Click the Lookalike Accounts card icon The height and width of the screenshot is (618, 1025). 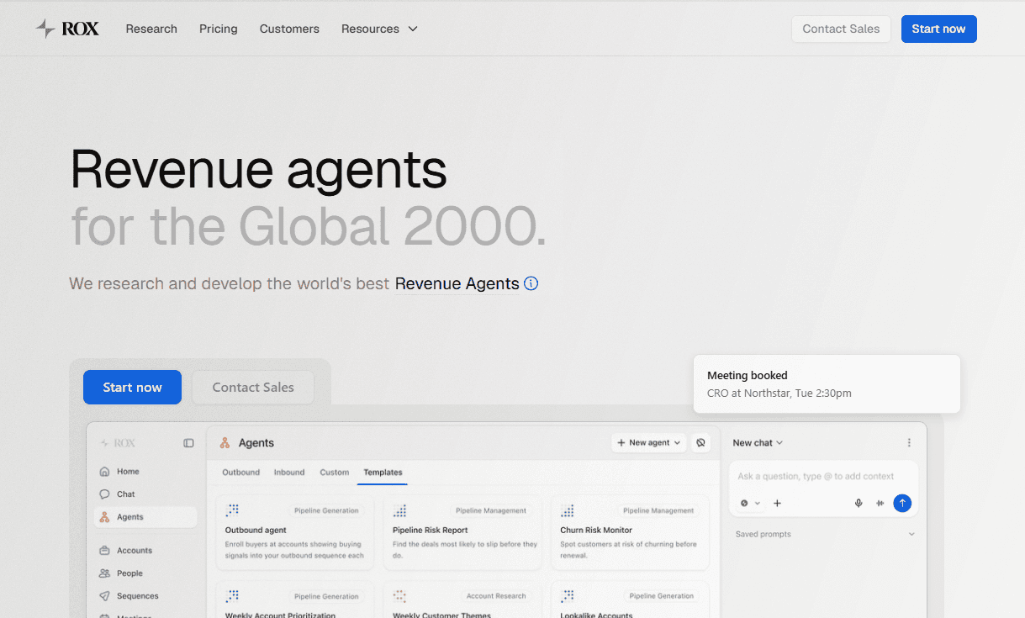pos(568,596)
